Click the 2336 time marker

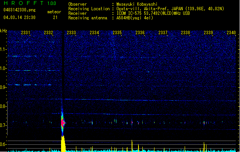pyautogui.click(x=140, y=33)
